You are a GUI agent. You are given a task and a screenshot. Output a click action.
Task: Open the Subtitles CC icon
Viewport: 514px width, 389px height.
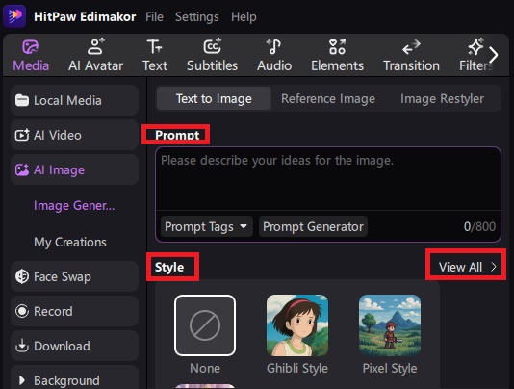[212, 46]
